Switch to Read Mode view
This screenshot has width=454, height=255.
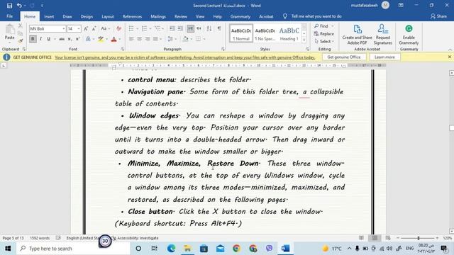[x=361, y=238]
